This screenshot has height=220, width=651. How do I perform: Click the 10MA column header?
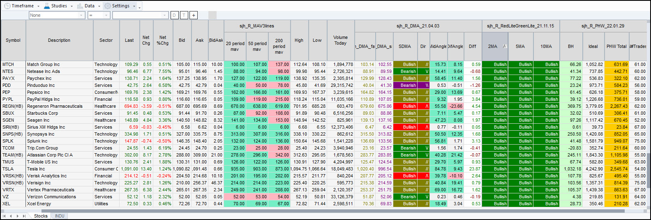click(x=546, y=46)
